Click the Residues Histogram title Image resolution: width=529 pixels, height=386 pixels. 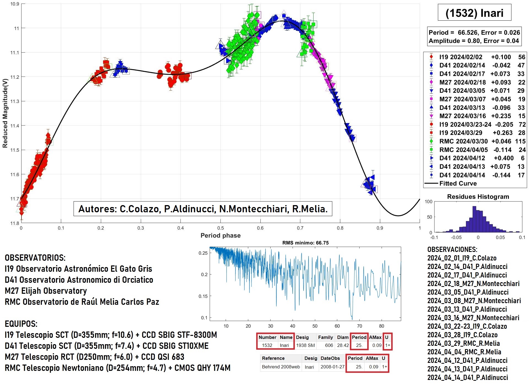(x=478, y=197)
